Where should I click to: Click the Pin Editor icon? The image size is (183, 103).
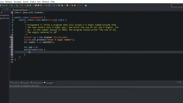[86, 5]
